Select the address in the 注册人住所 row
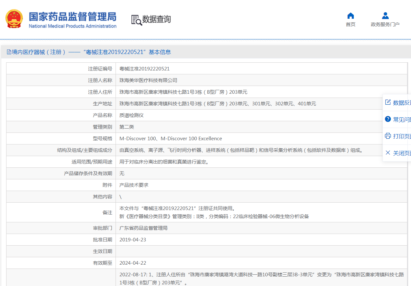Image resolution: width=411 pixels, height=286 pixels. tap(183, 92)
